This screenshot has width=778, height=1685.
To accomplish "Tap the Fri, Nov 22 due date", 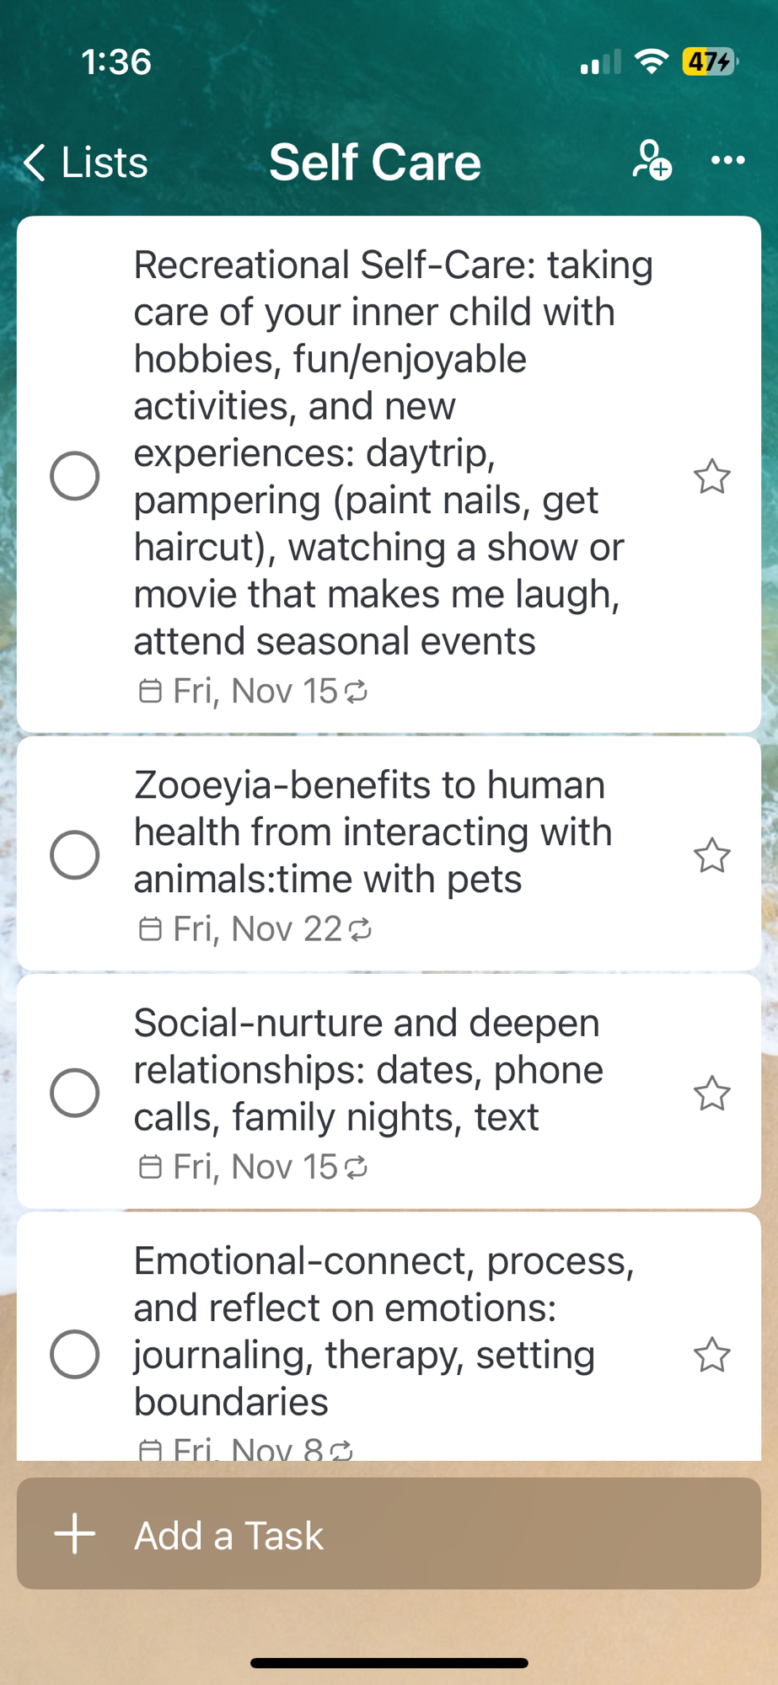I will pyautogui.click(x=256, y=929).
